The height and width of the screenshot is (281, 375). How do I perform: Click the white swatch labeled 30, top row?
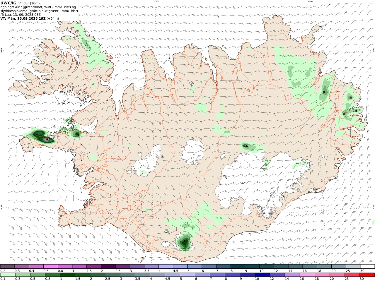point(367,266)
